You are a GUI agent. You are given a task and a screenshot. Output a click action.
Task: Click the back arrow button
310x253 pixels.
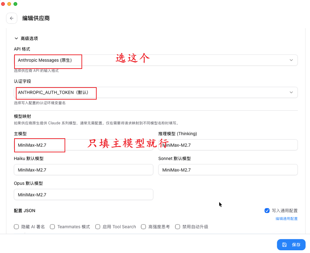point(11,18)
